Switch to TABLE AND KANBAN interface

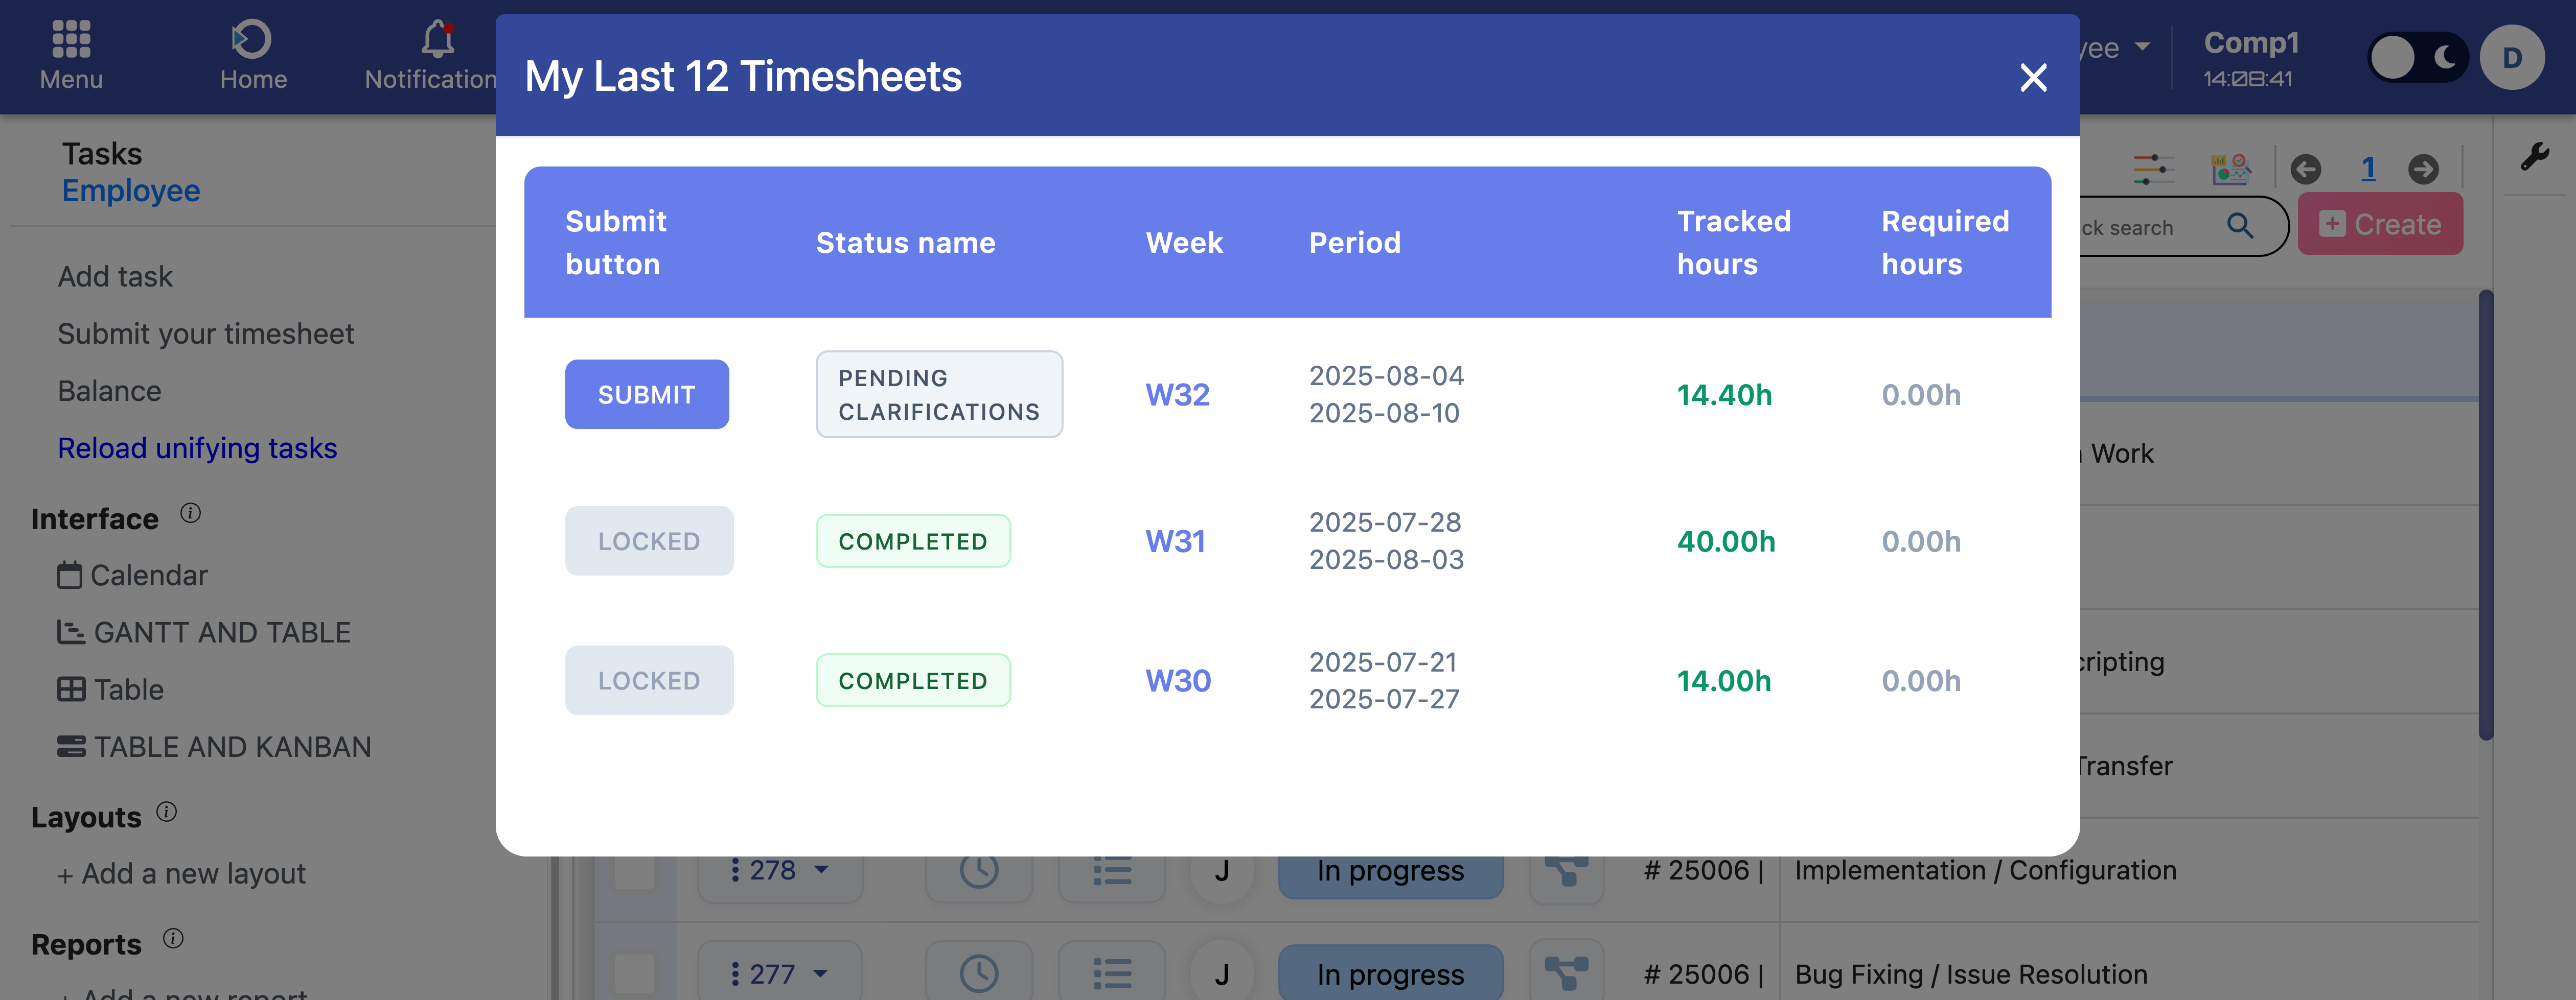[214, 746]
